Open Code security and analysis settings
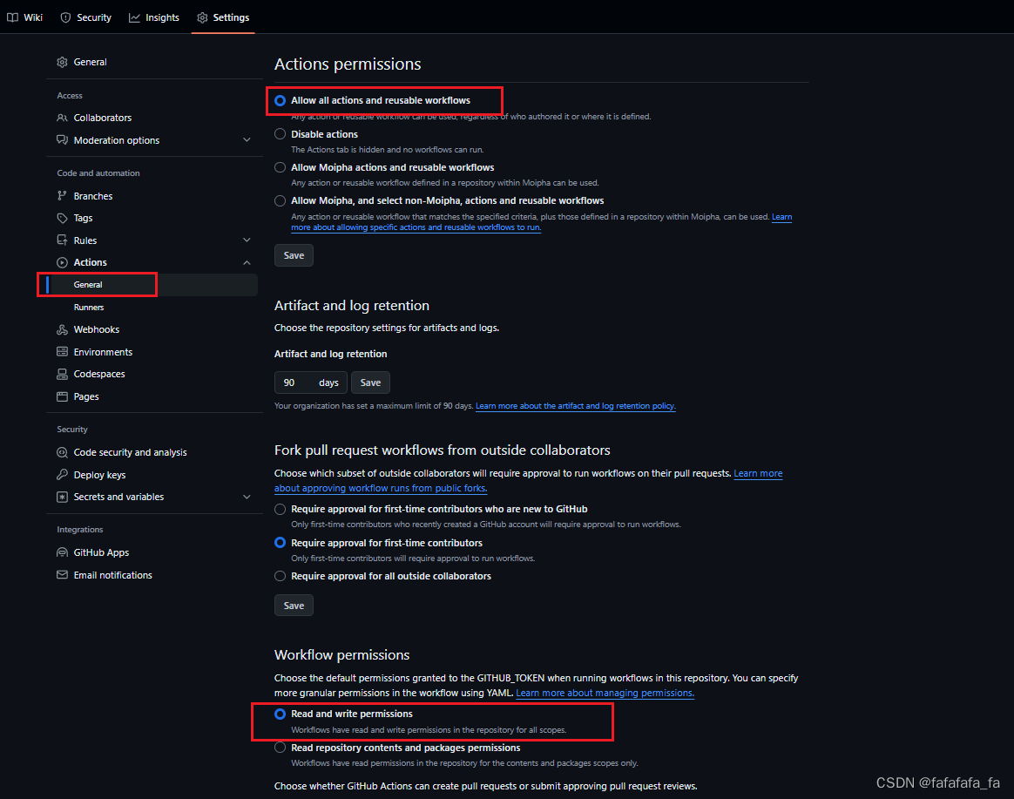This screenshot has width=1014, height=799. [129, 451]
